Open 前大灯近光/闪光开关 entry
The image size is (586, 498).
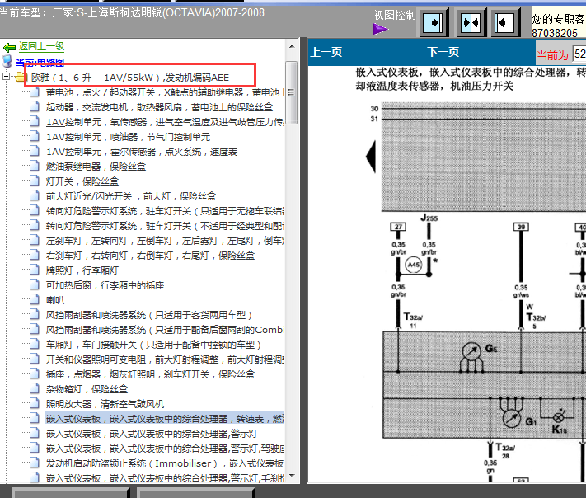coord(131,196)
